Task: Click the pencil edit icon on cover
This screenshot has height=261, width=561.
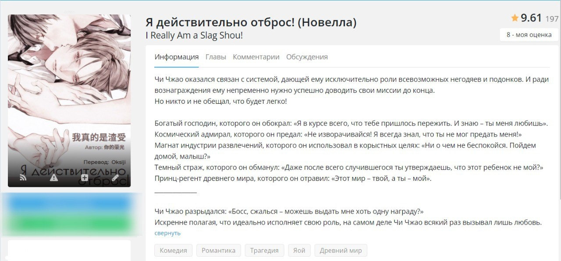Action: pyautogui.click(x=115, y=178)
